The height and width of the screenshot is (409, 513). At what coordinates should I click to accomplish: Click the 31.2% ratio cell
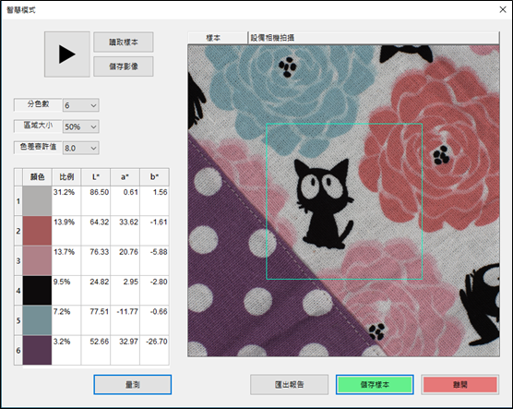[66, 200]
